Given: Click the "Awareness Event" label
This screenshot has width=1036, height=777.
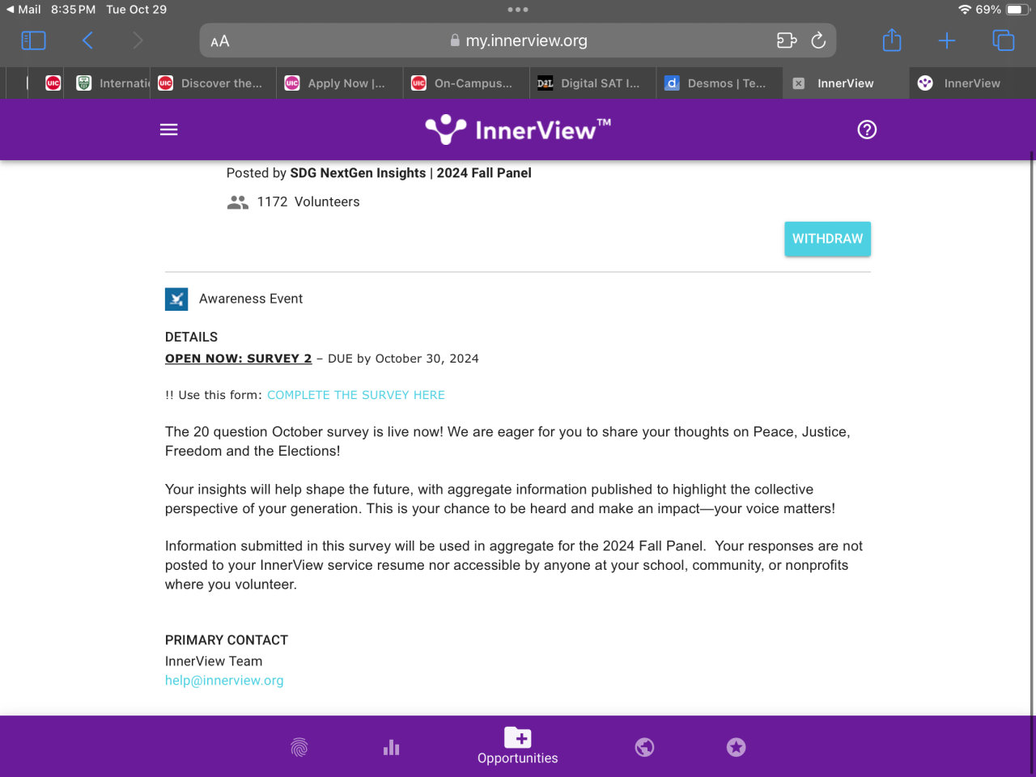Looking at the screenshot, I should (x=251, y=299).
